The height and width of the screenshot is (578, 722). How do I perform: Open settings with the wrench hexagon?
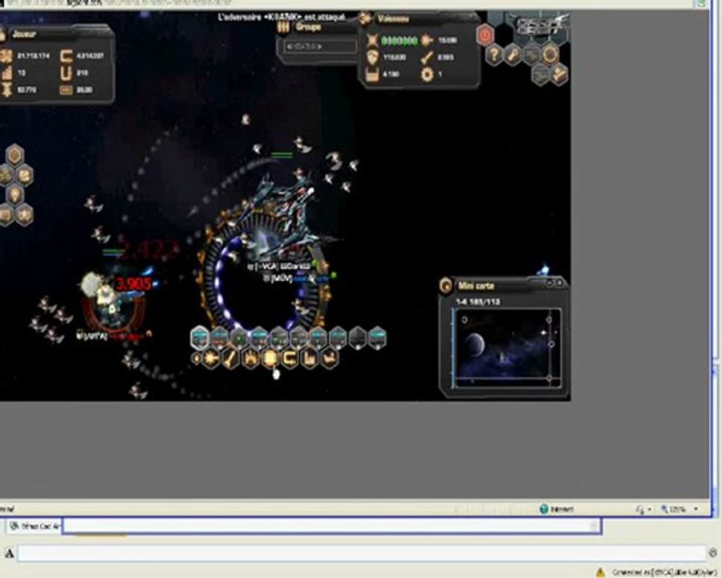513,55
